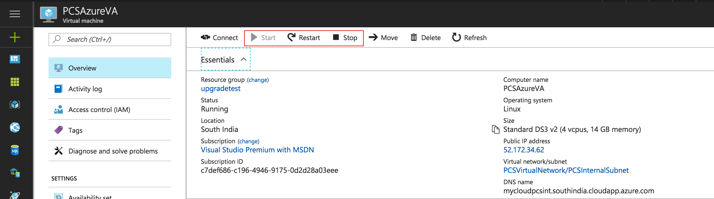714x199 pixels.
Task: Open the App Services globe icon
Action: [15, 127]
